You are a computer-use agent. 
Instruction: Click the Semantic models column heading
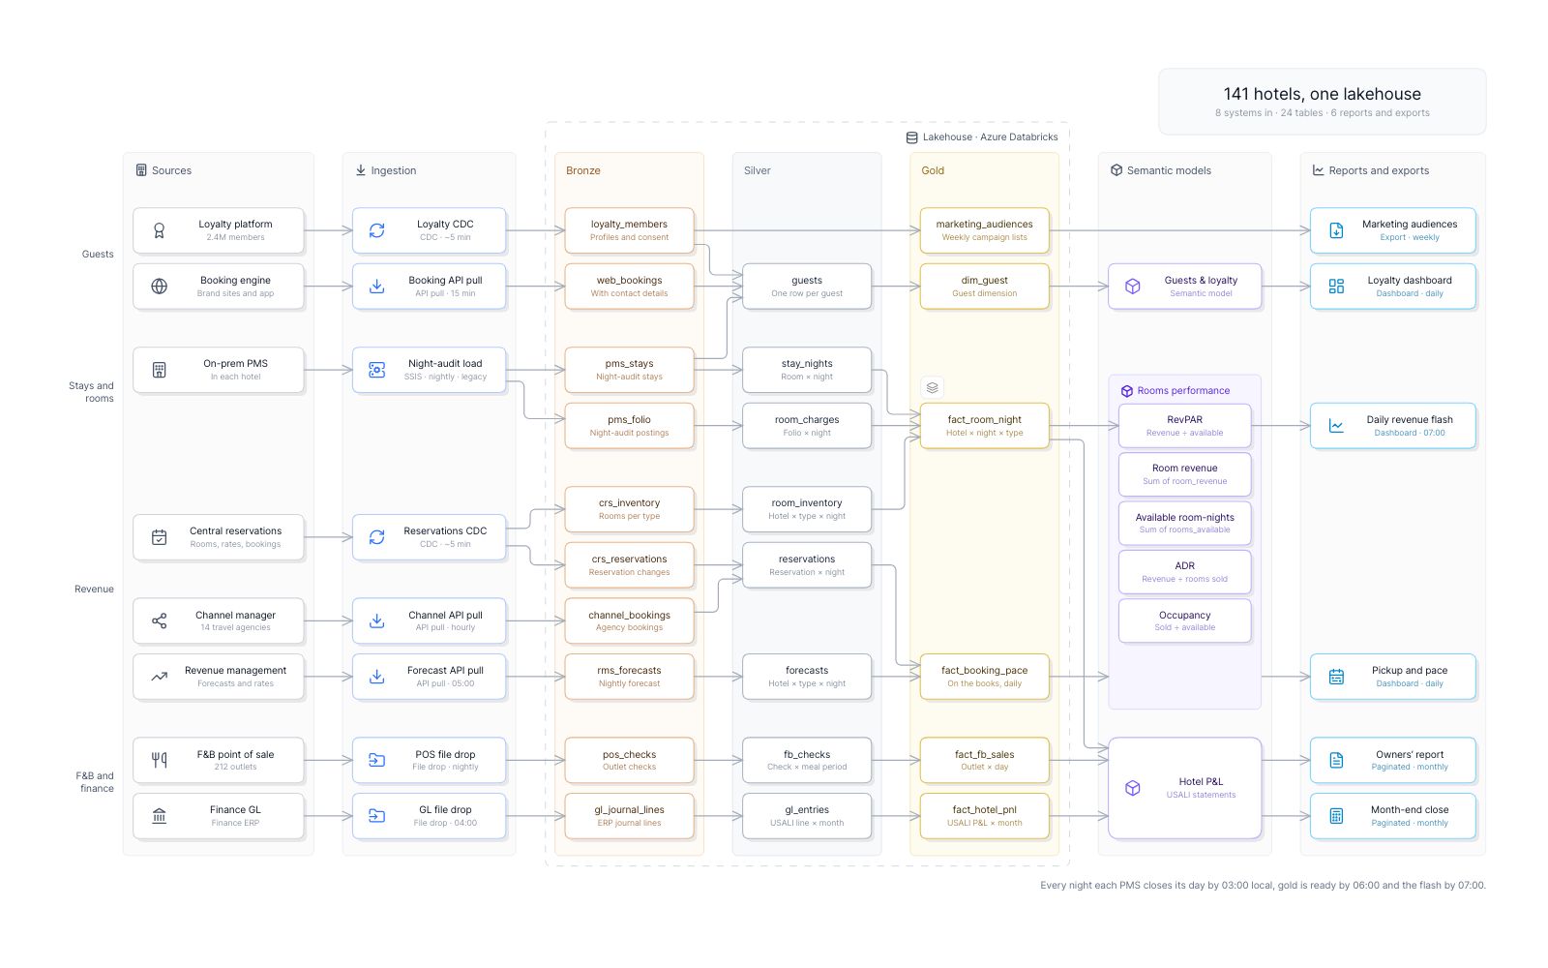coord(1169,170)
